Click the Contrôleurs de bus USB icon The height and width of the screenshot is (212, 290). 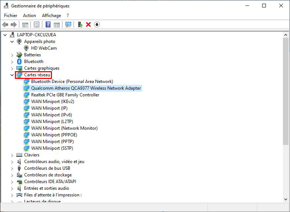pyautogui.click(x=19, y=168)
